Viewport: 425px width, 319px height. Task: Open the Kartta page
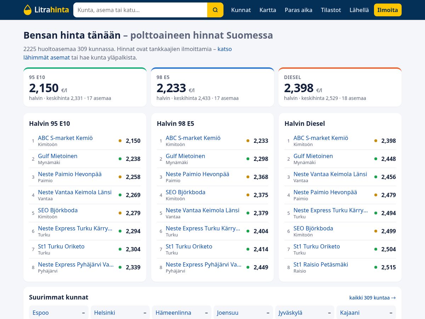(268, 10)
